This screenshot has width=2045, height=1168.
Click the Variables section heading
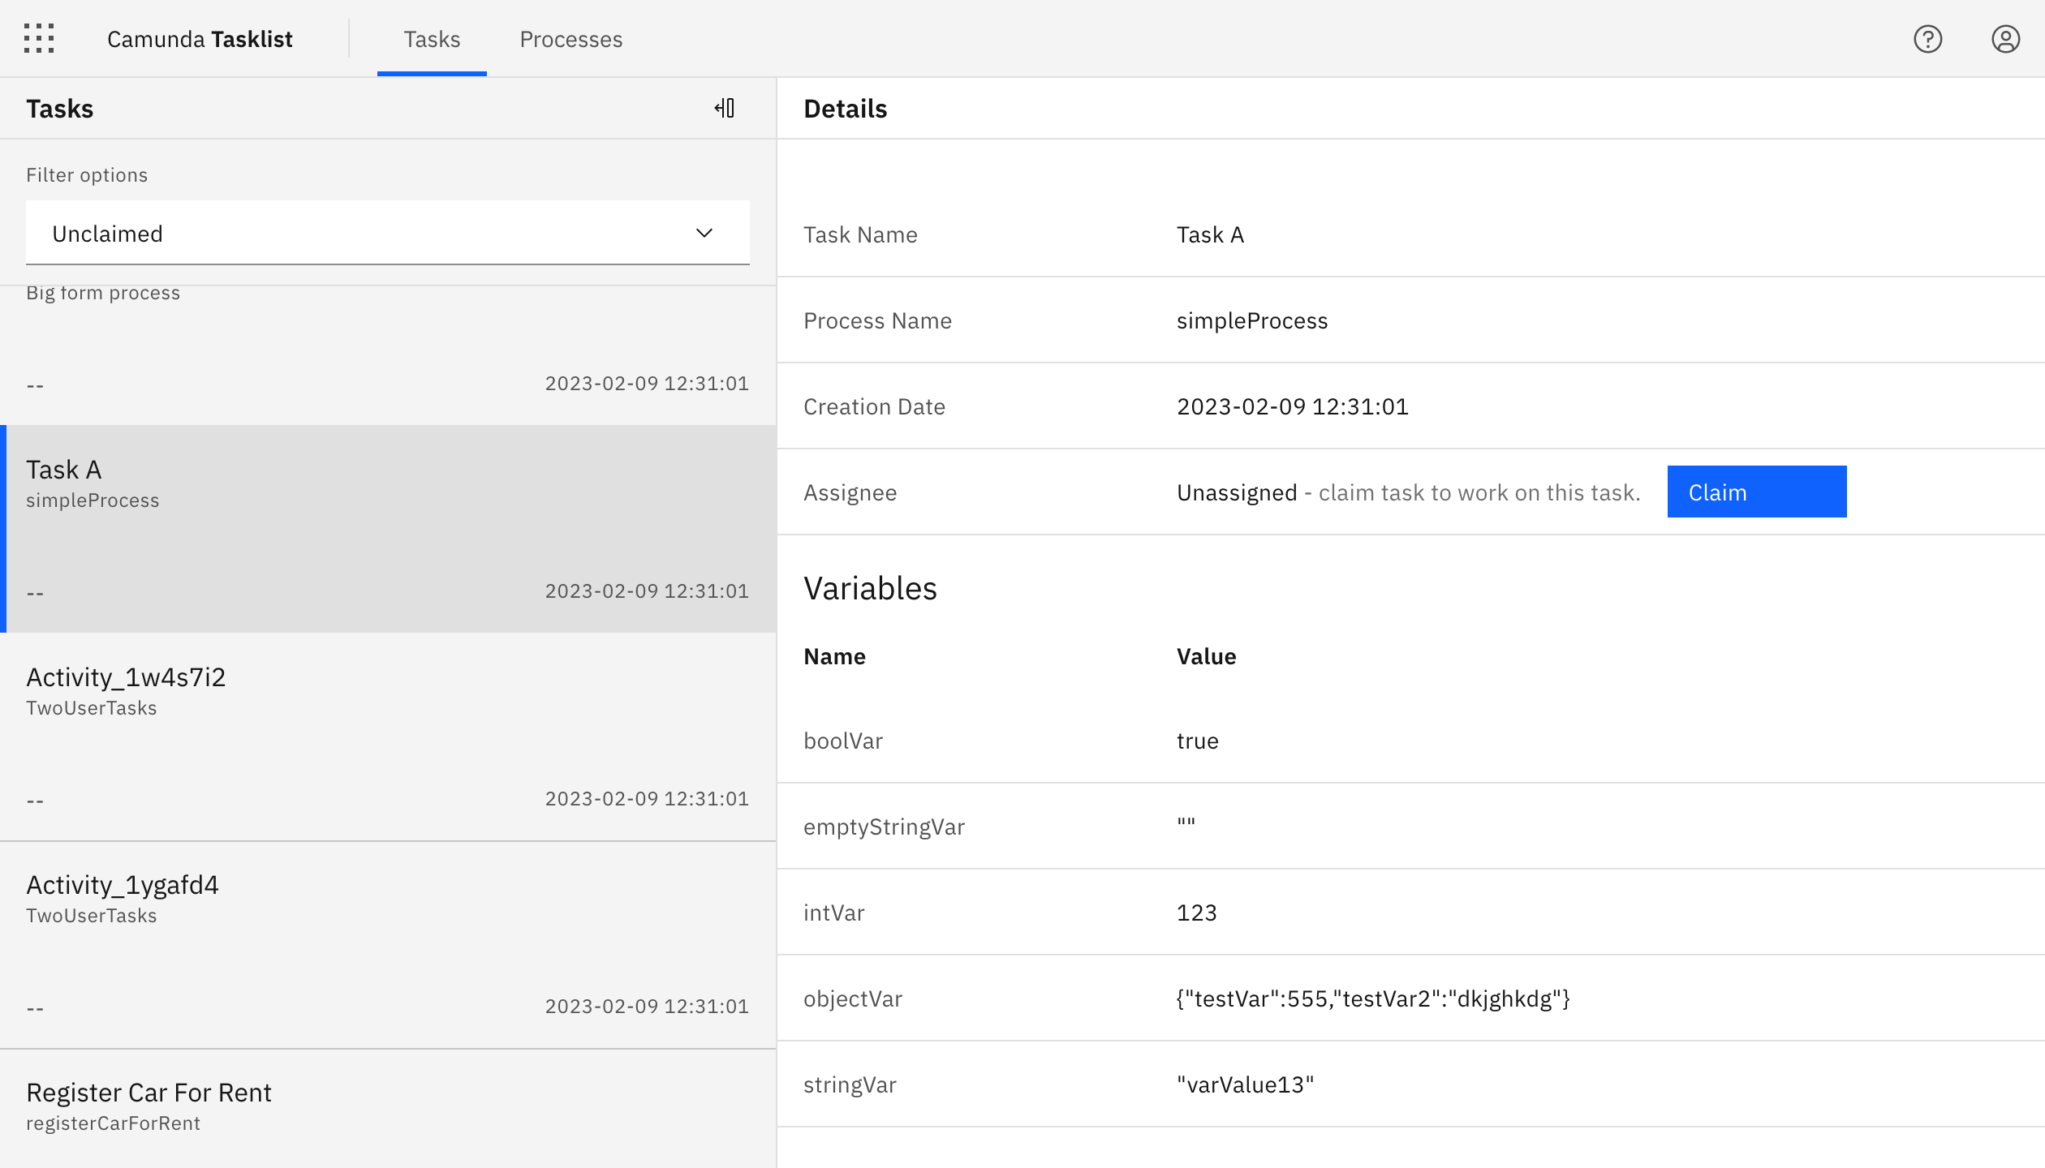point(870,588)
